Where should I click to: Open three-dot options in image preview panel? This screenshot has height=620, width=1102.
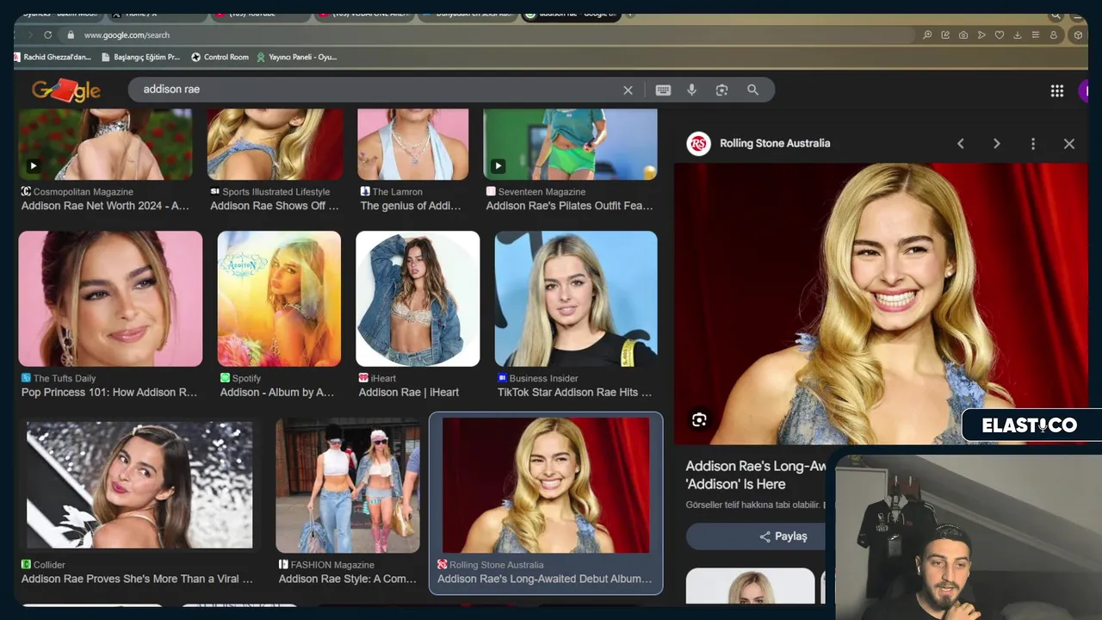pos(1033,144)
